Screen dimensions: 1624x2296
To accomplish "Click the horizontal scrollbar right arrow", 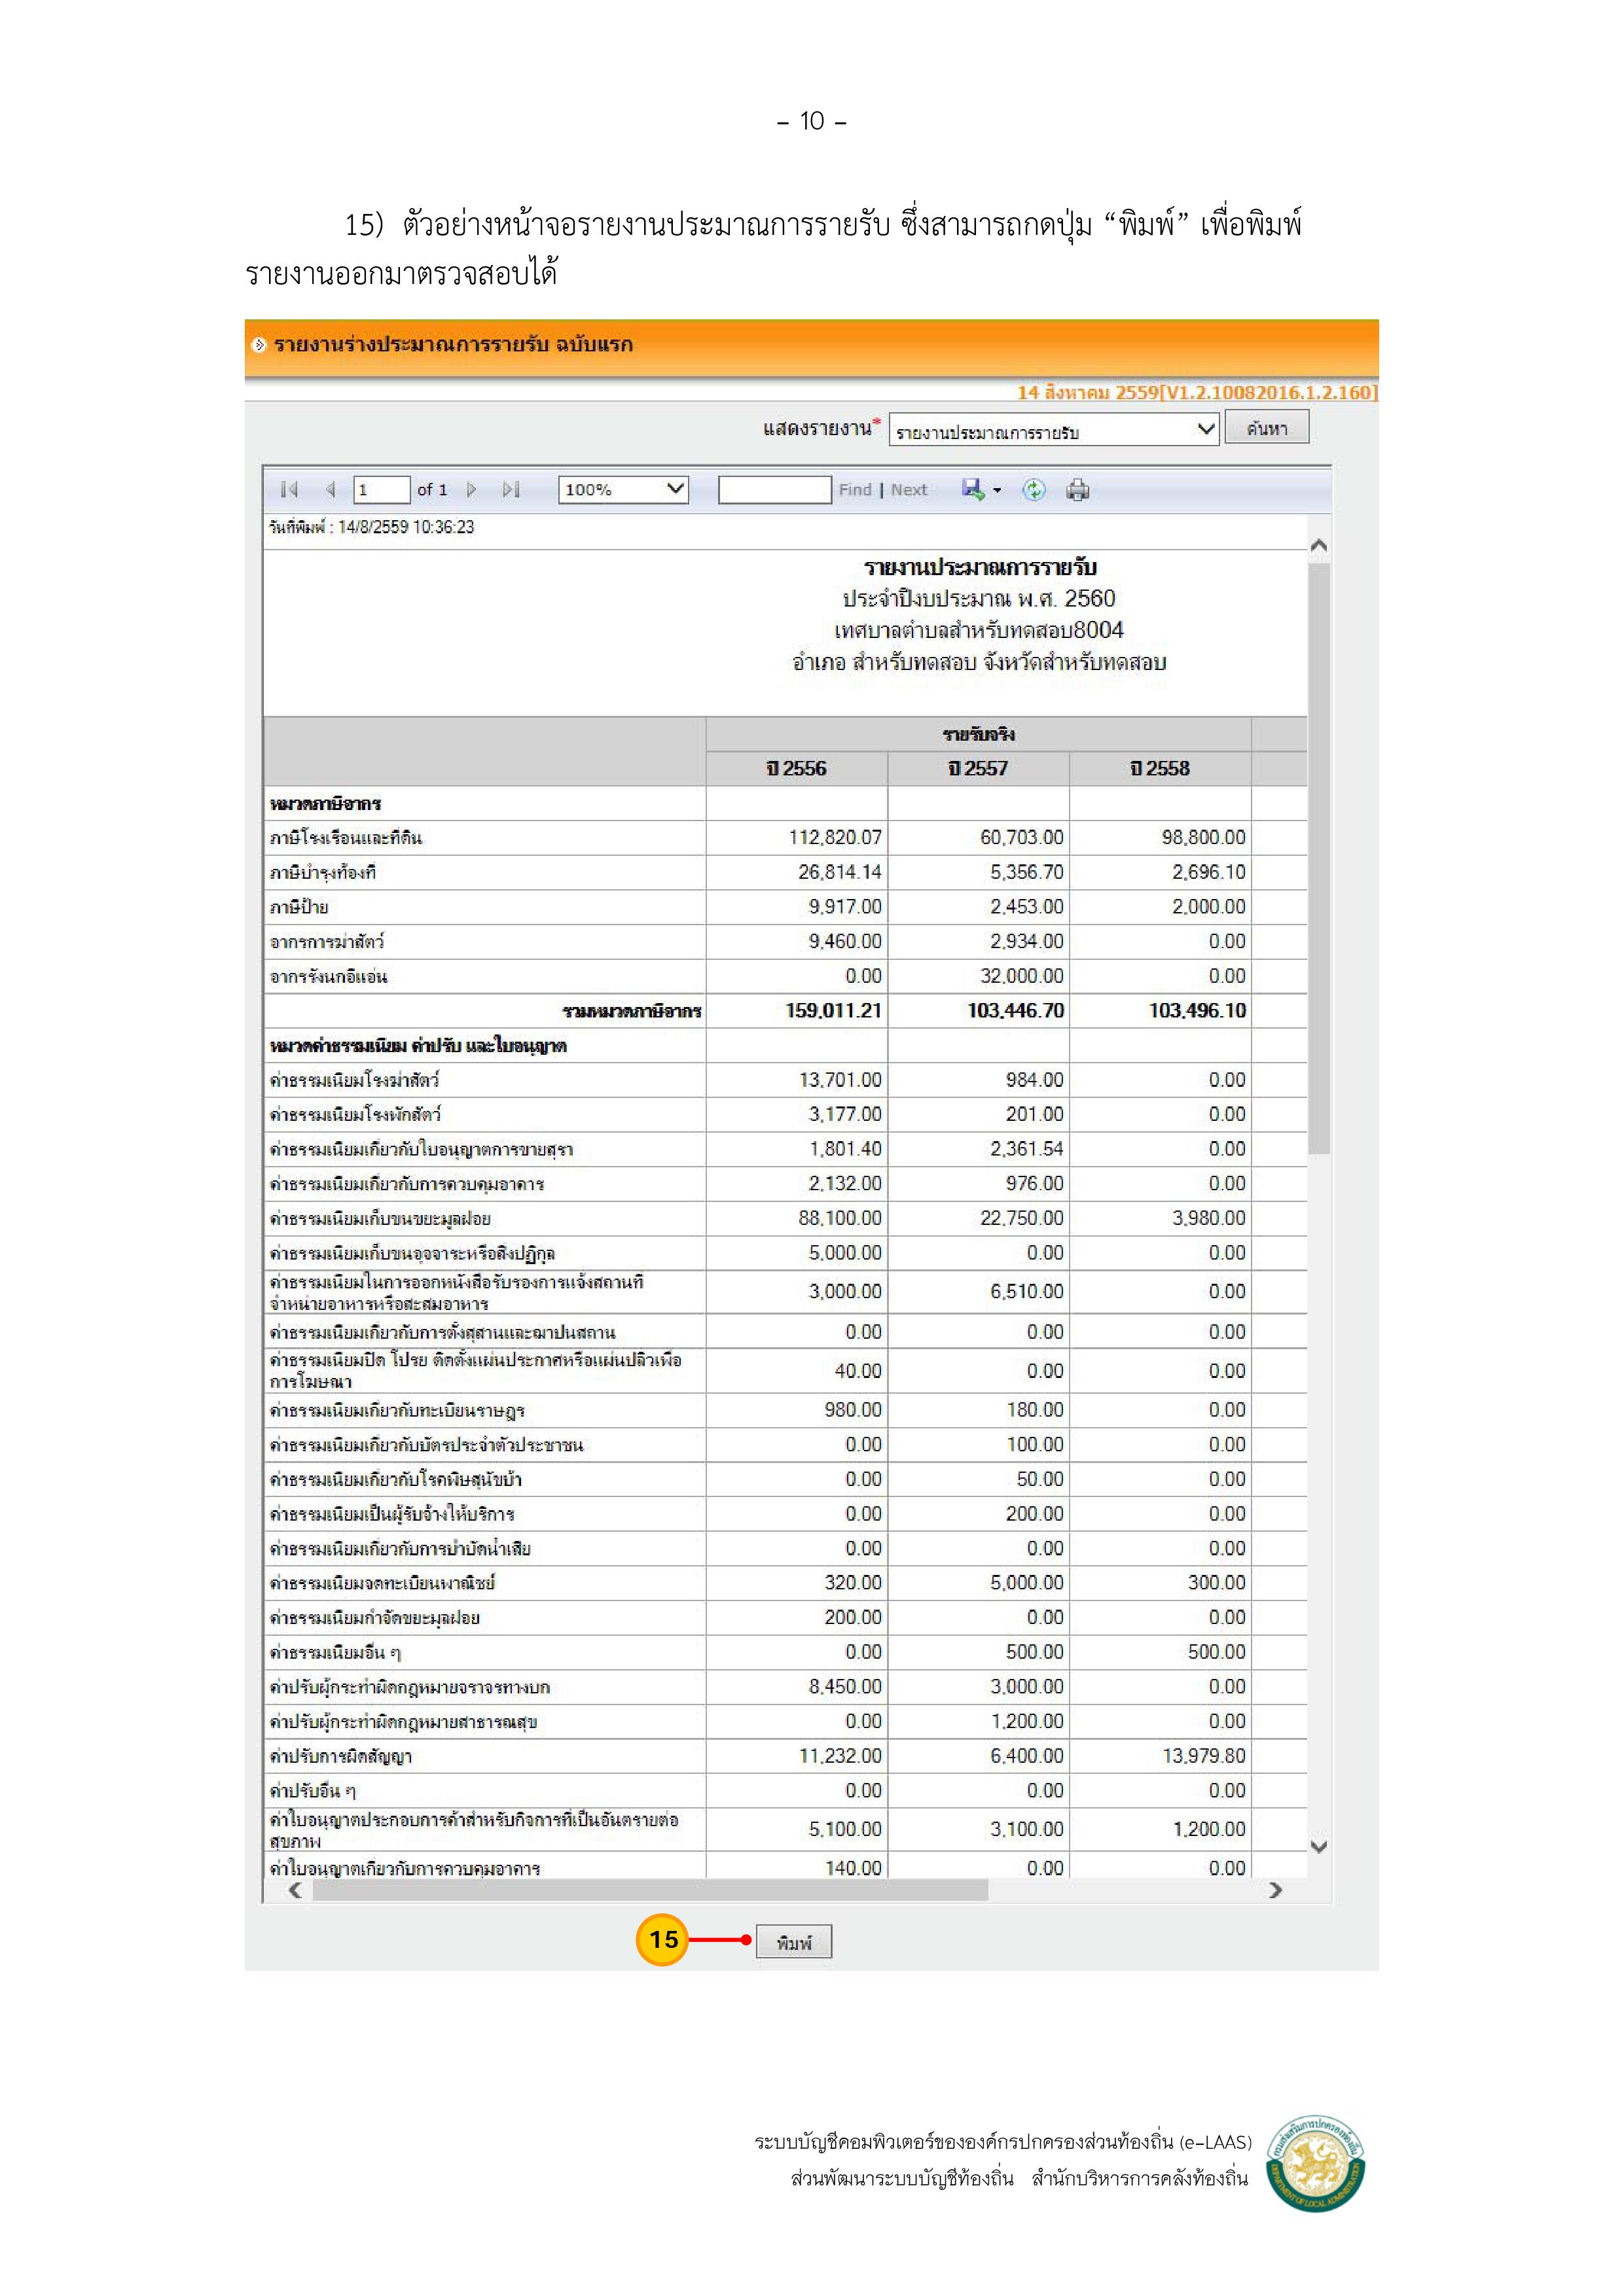I will [x=1275, y=1890].
